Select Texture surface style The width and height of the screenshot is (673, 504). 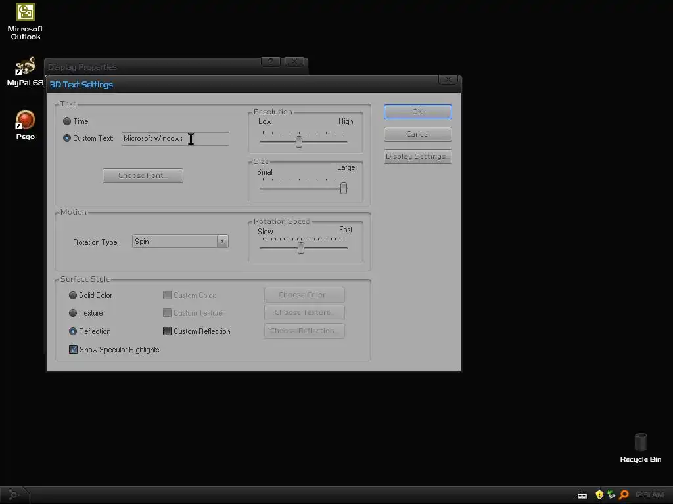pos(72,313)
